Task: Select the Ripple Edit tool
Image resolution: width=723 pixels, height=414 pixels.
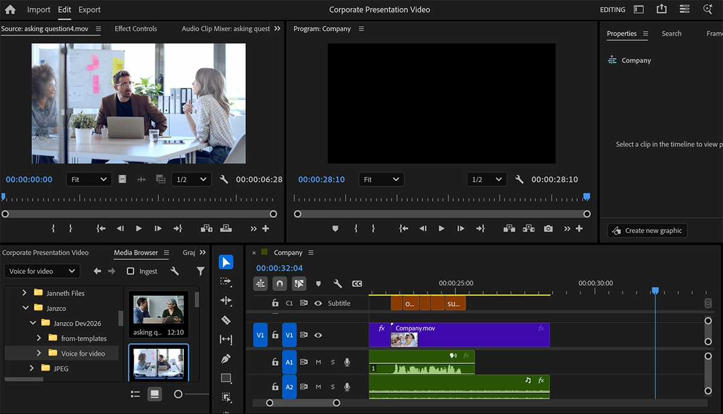Action: tap(226, 300)
